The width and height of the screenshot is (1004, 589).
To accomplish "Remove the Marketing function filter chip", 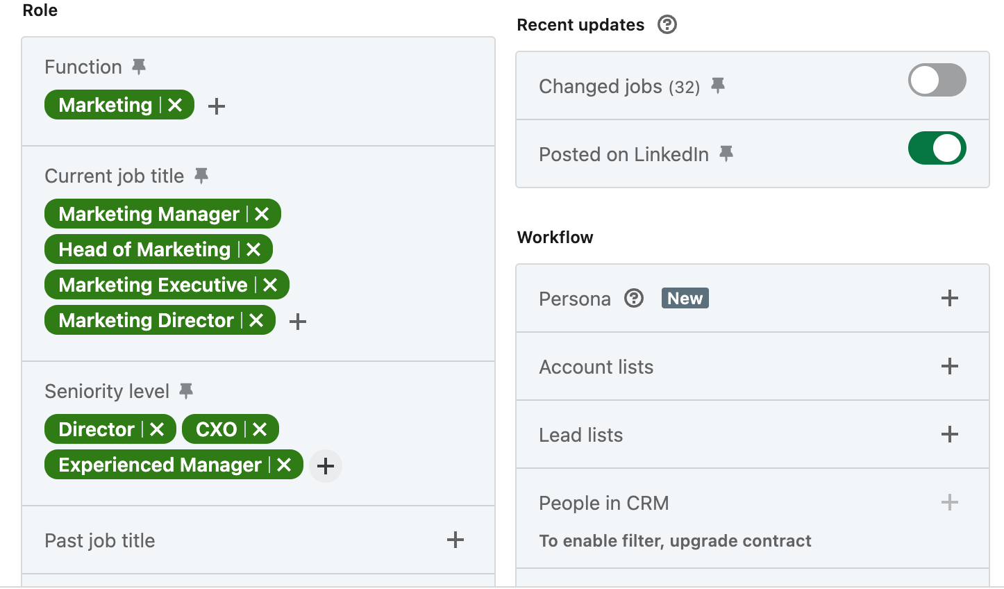I will click(175, 105).
